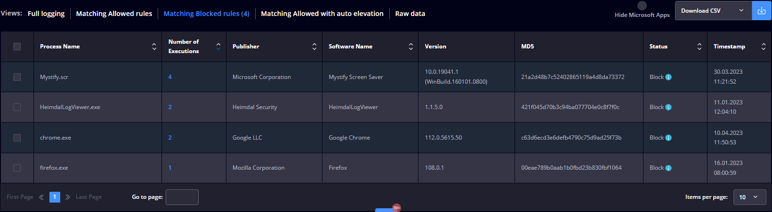Click the MD5 column header
Viewport: 772px width, 212px height.
[x=527, y=47]
